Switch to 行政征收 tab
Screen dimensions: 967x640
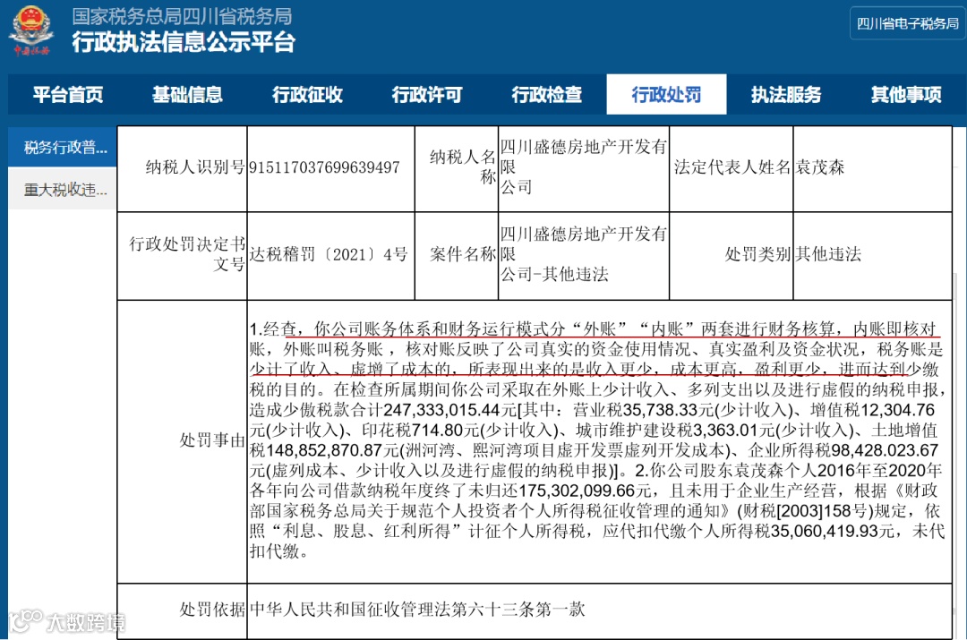[307, 94]
